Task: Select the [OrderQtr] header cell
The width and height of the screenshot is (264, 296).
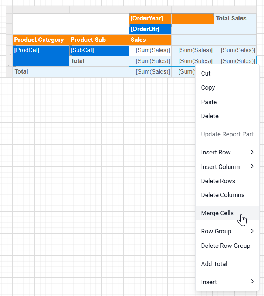Action: pos(150,29)
